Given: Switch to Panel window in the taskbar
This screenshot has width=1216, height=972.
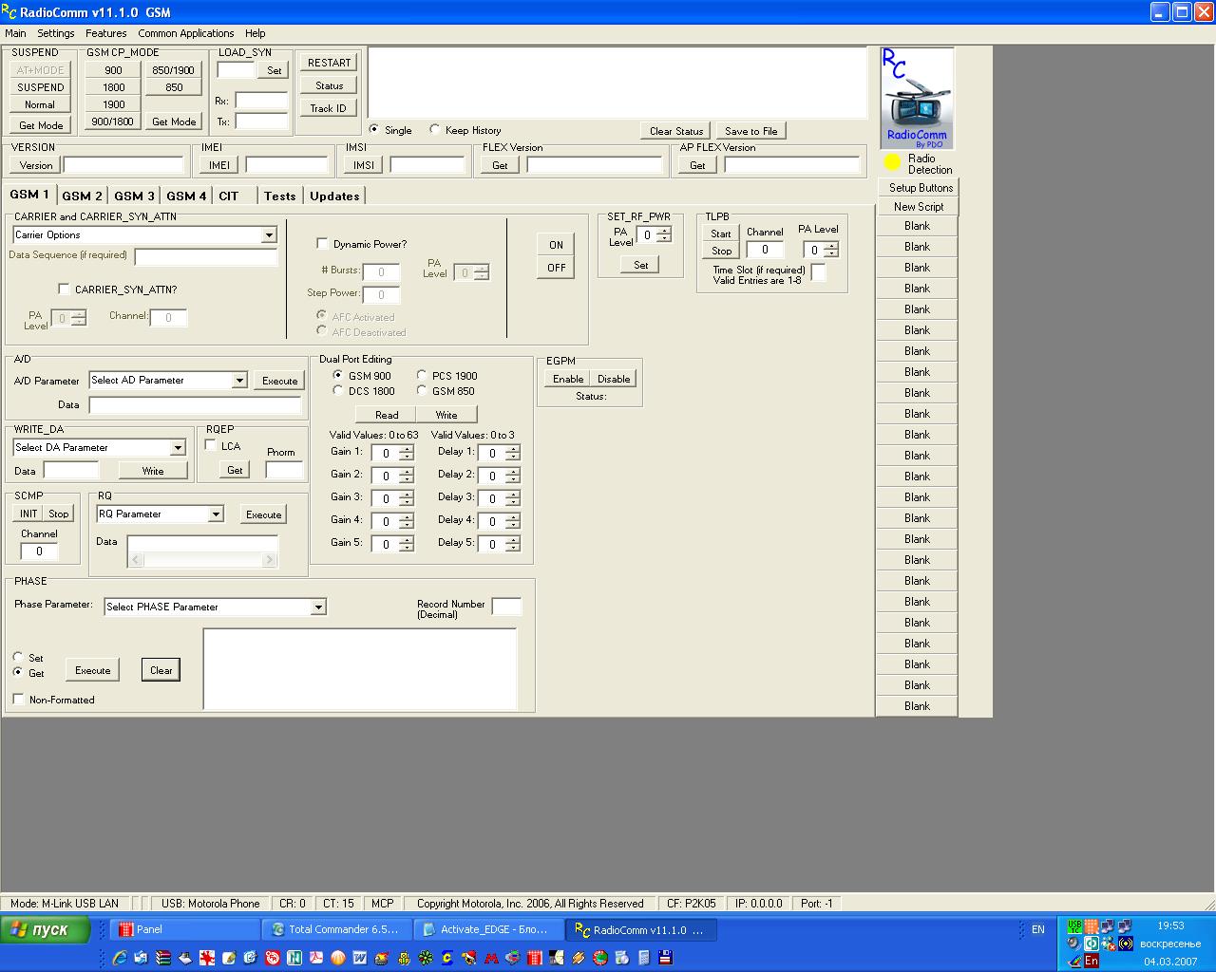Looking at the screenshot, I should 186,929.
